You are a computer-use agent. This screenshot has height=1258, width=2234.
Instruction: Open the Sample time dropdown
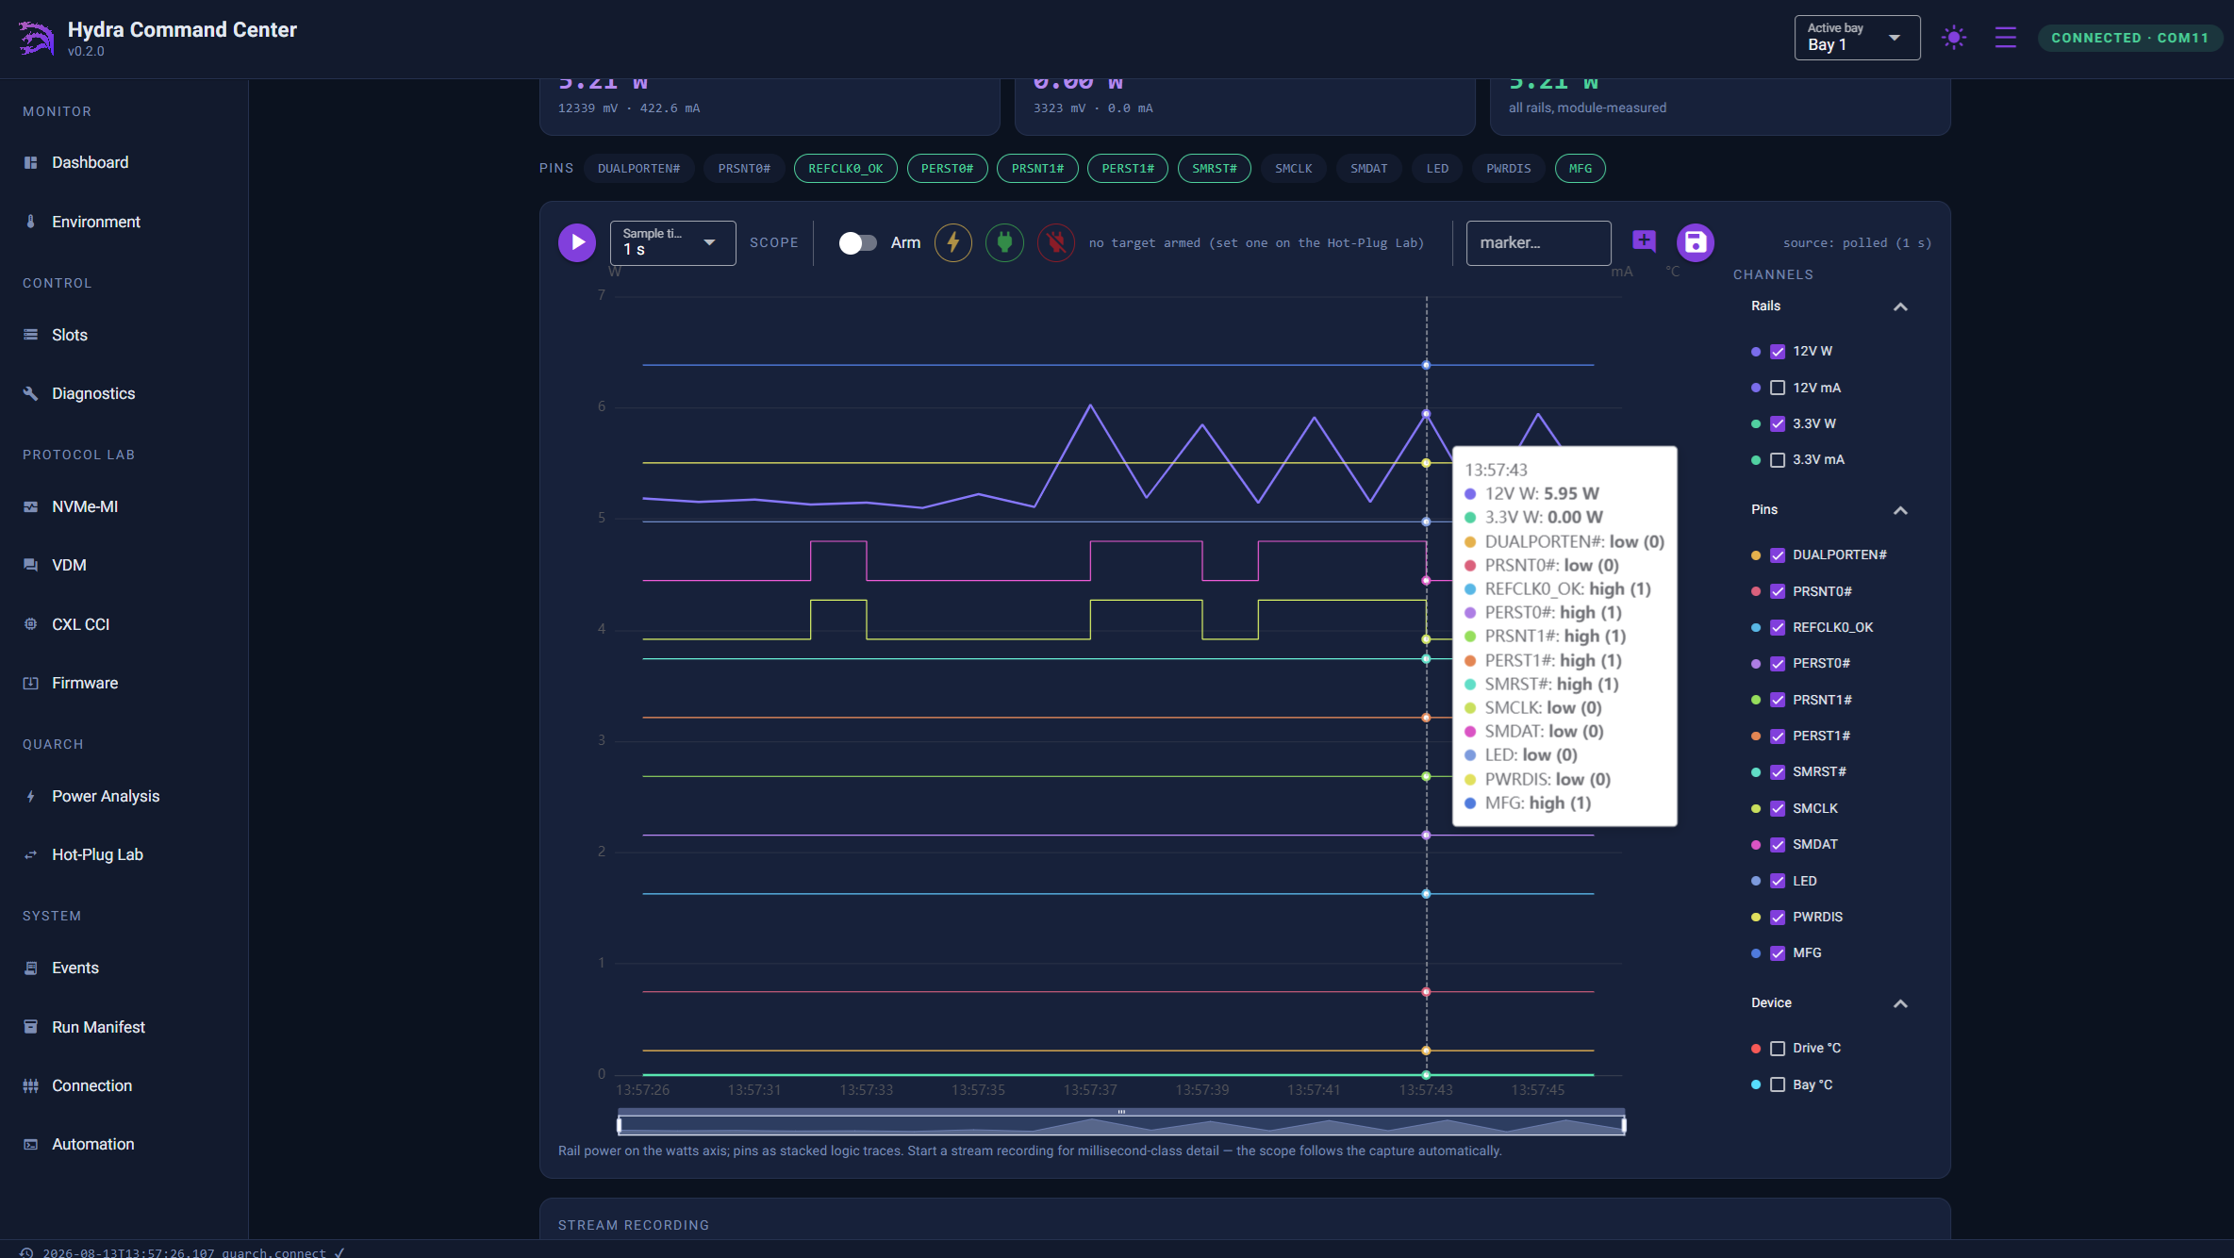tap(672, 242)
